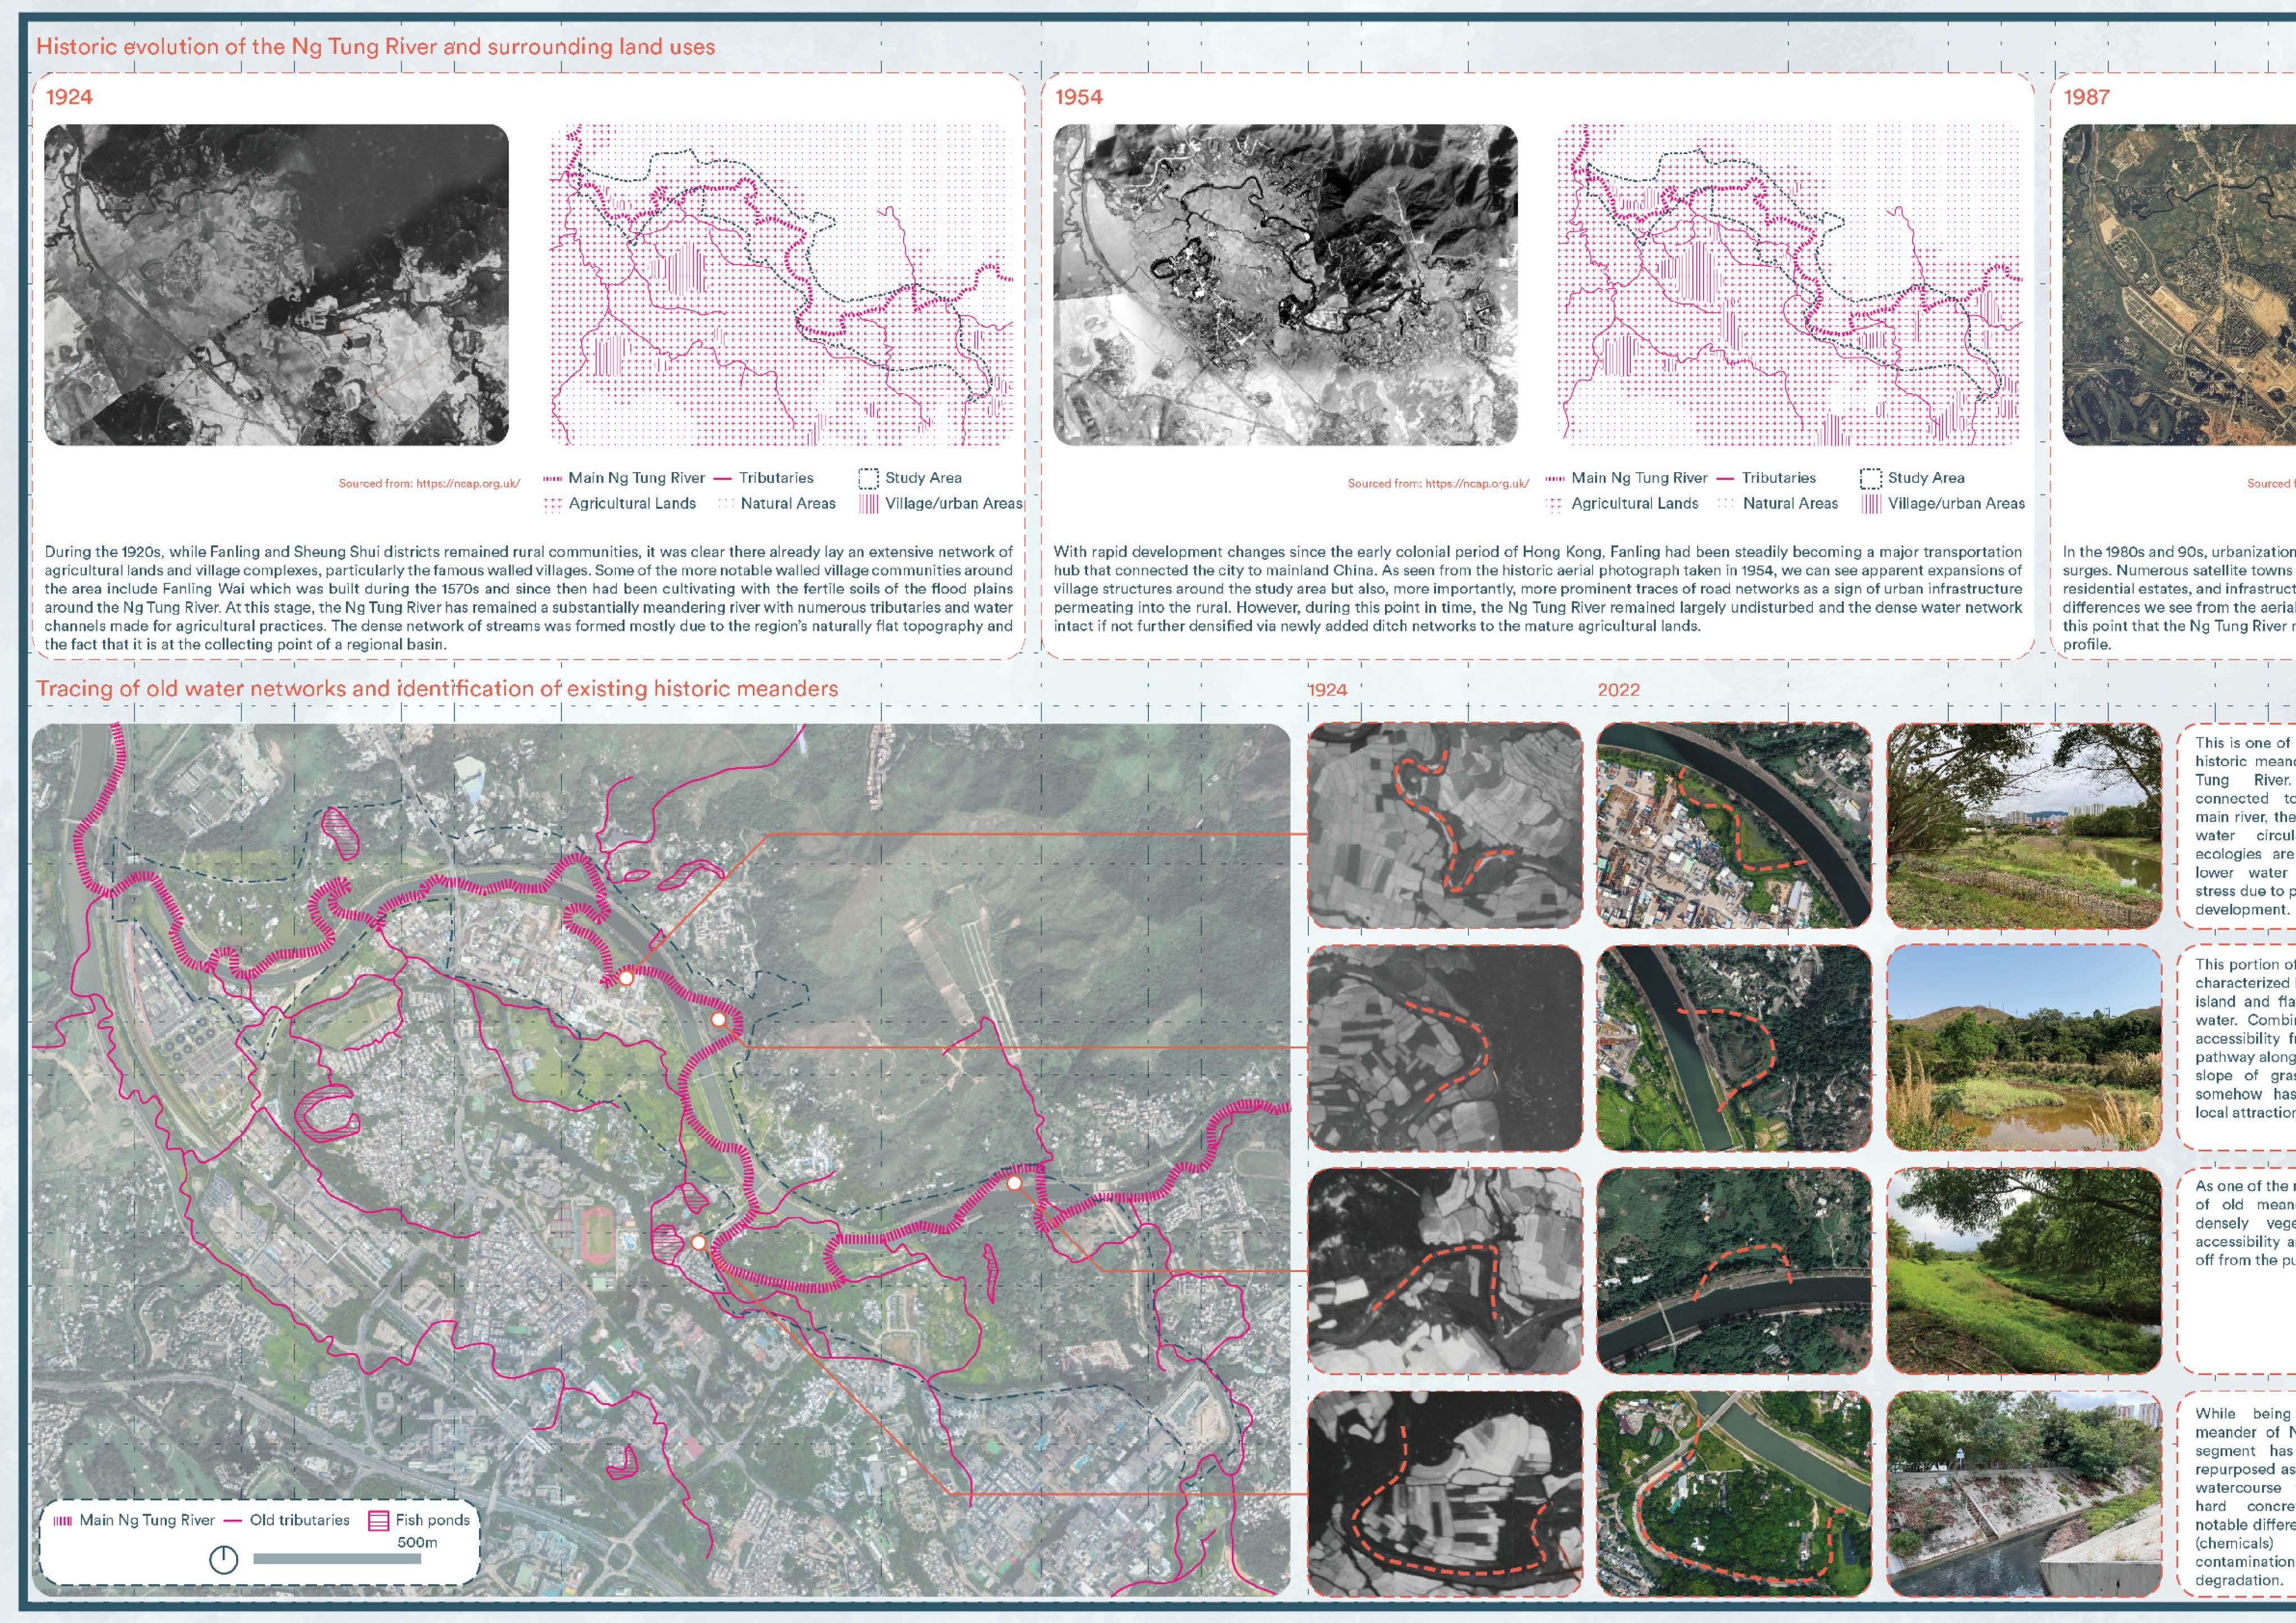Click the 'Historic evolution of the Ng Tung River' heading
This screenshot has height=1623, width=2296.
(375, 47)
